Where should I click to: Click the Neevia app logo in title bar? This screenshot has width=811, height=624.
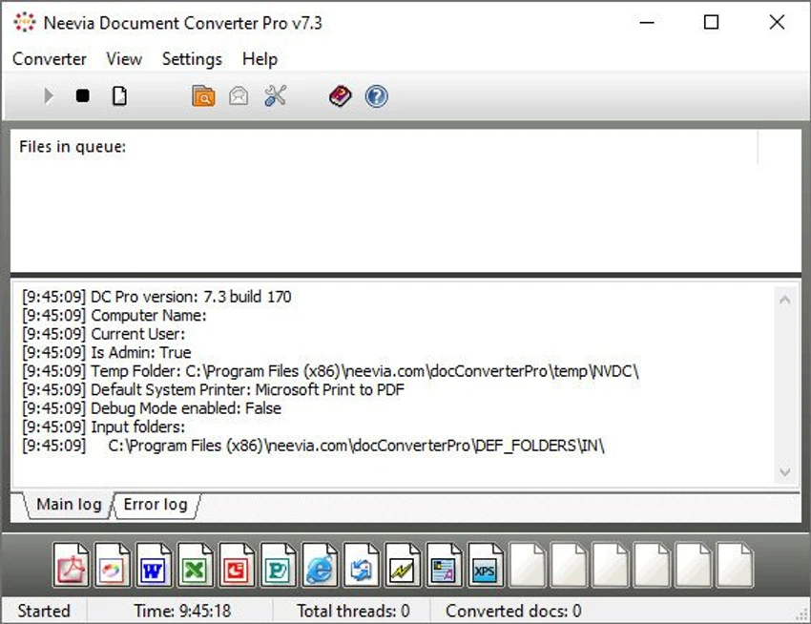pos(24,22)
